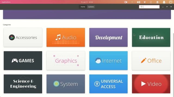Open the Office category
174x97 pixels.
coord(151,61)
